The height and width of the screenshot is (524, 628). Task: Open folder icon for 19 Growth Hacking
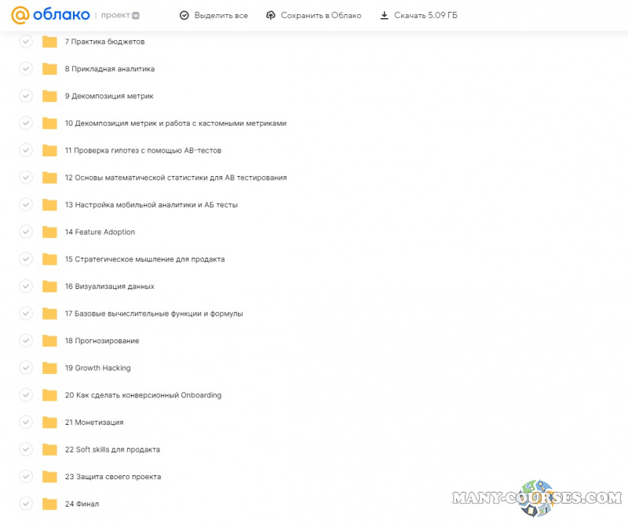50,368
